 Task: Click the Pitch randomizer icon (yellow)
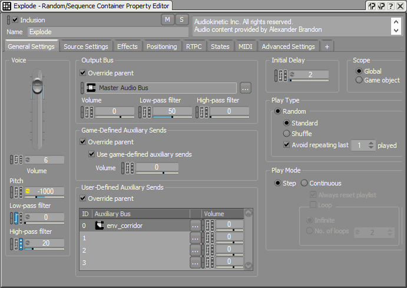click(x=28, y=191)
